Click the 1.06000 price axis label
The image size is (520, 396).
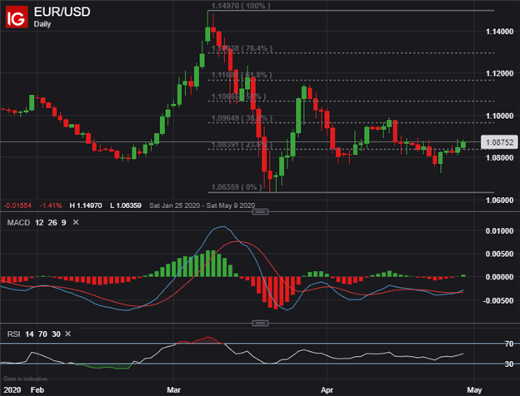(499, 200)
